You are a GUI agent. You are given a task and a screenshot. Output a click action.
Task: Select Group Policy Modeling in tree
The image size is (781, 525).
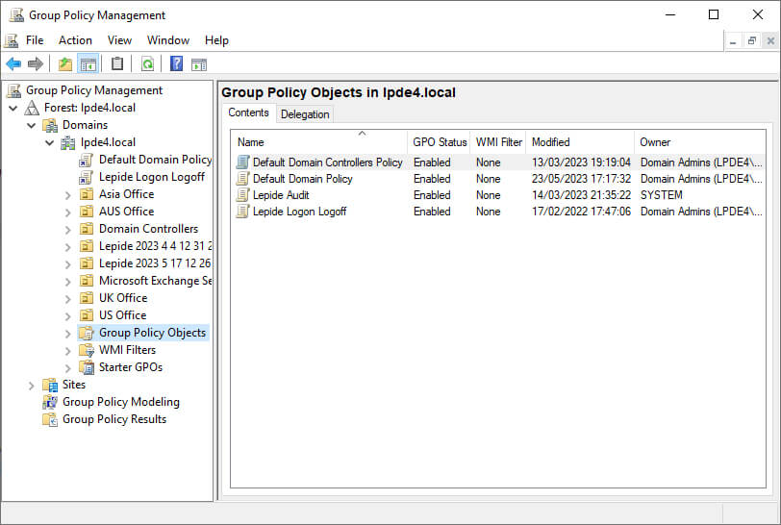[120, 402]
